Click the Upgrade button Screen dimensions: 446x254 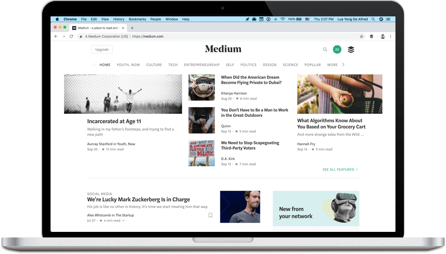[x=102, y=50]
